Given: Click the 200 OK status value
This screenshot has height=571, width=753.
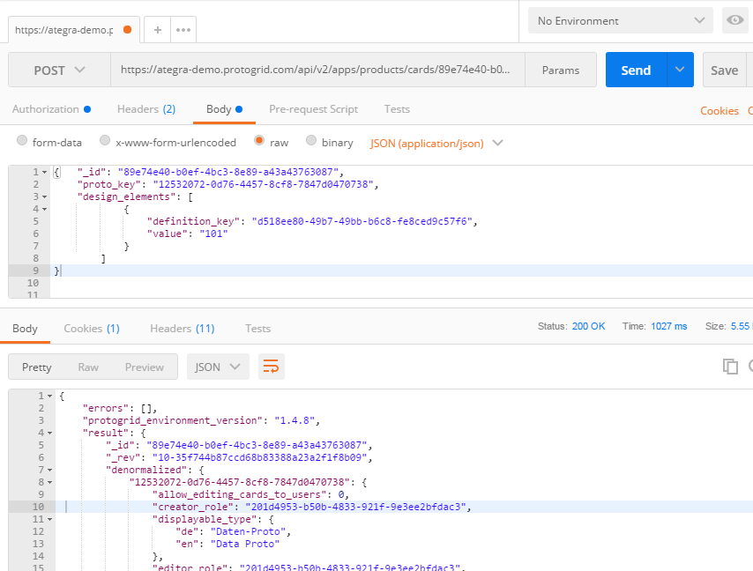Looking at the screenshot, I should click(x=588, y=326).
